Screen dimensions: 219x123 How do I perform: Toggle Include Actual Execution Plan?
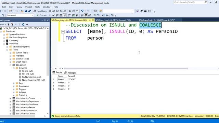click(70, 15)
